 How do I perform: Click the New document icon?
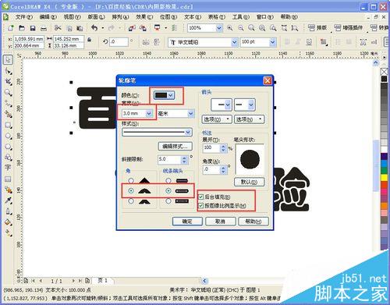11,28
